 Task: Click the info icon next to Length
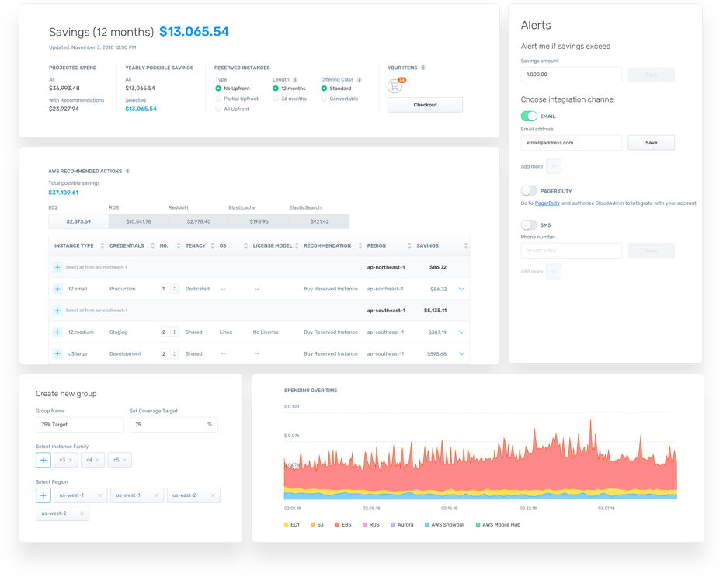[x=295, y=80]
